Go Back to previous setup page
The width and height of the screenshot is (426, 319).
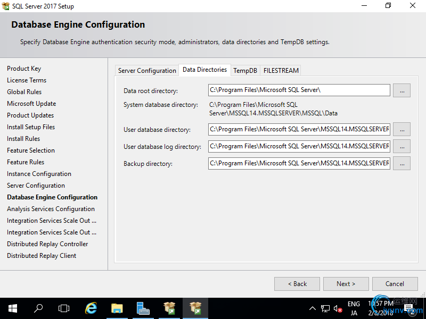[x=297, y=284]
